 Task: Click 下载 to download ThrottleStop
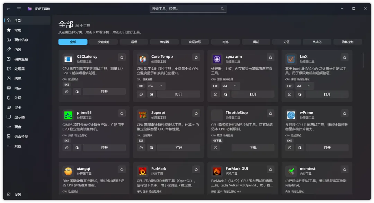(x=253, y=148)
